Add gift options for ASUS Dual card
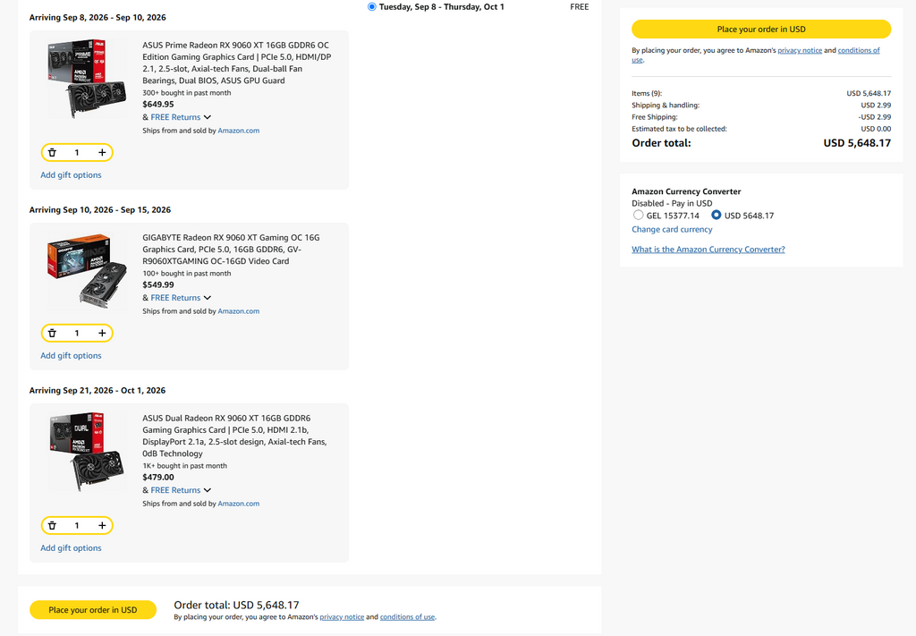 click(x=71, y=547)
